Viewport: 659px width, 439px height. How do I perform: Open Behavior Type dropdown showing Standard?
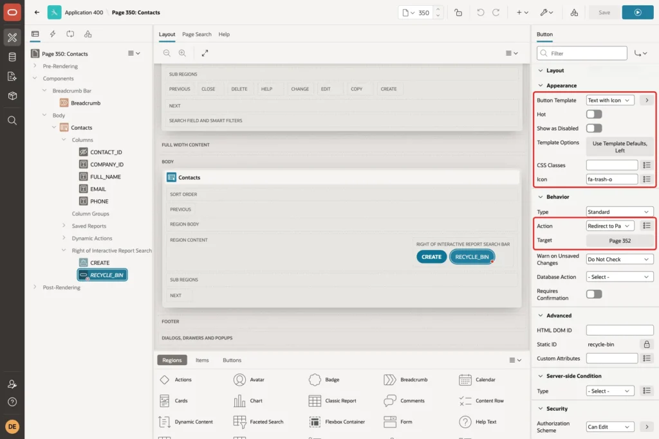tap(620, 212)
